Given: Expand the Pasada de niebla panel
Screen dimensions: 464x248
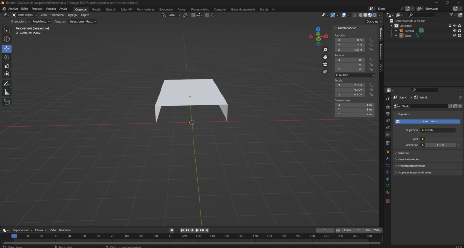Looking at the screenshot, I should (408, 159).
